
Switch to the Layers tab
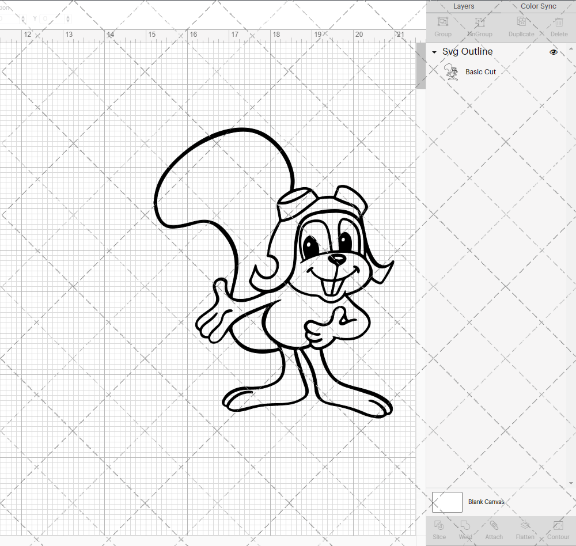click(463, 6)
